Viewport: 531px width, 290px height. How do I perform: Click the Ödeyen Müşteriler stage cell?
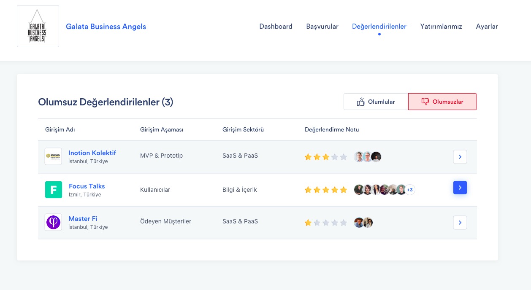165,221
